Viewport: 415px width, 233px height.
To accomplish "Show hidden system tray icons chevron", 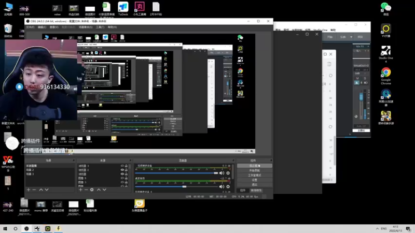I will point(377,228).
